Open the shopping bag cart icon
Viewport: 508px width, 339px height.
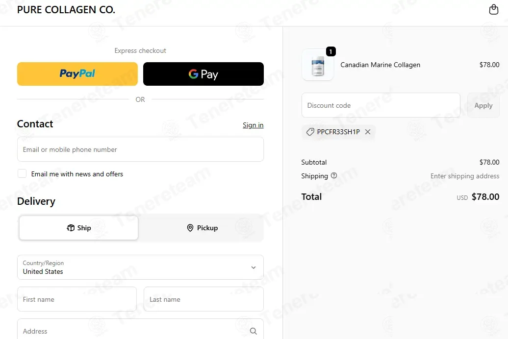(x=493, y=9)
